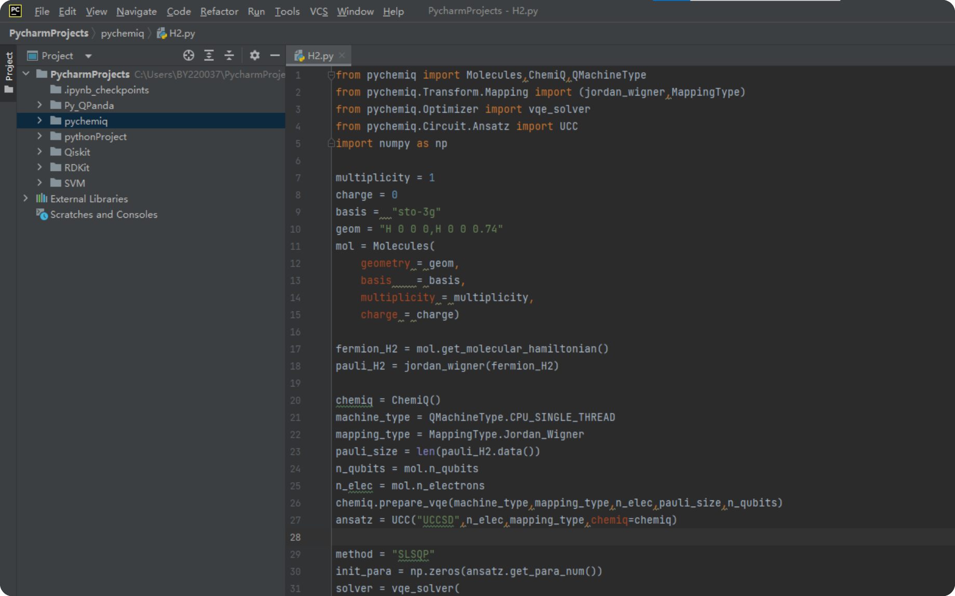955x596 pixels.
Task: Close the H2.py editor tab
Action: [x=342, y=56]
